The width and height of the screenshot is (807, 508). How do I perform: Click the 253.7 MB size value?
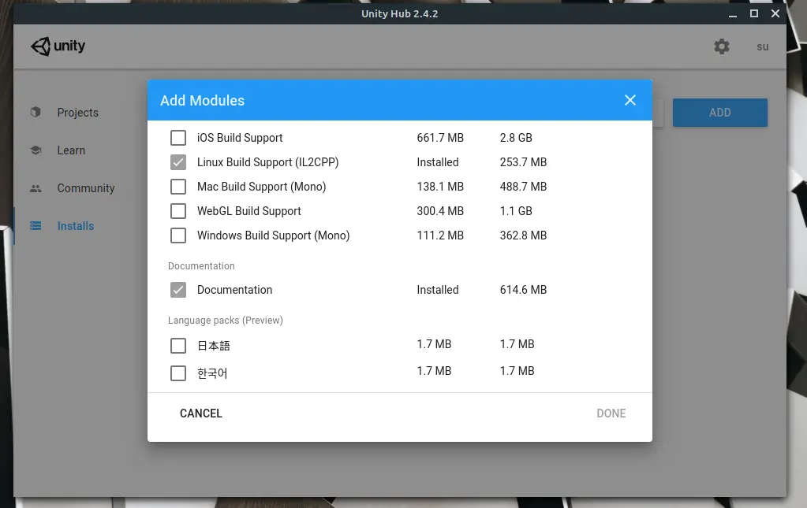click(523, 162)
